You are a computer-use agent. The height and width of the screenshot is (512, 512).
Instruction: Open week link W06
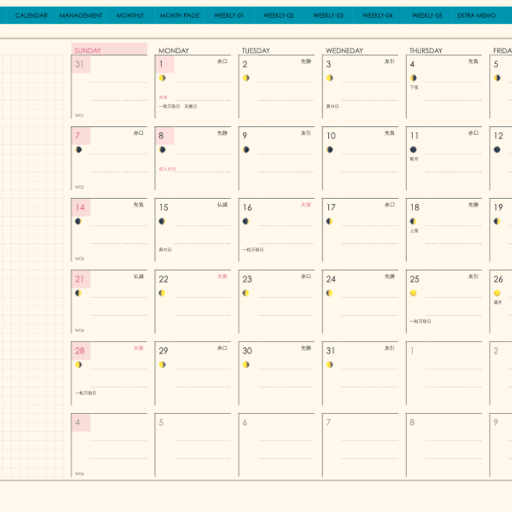(x=80, y=474)
